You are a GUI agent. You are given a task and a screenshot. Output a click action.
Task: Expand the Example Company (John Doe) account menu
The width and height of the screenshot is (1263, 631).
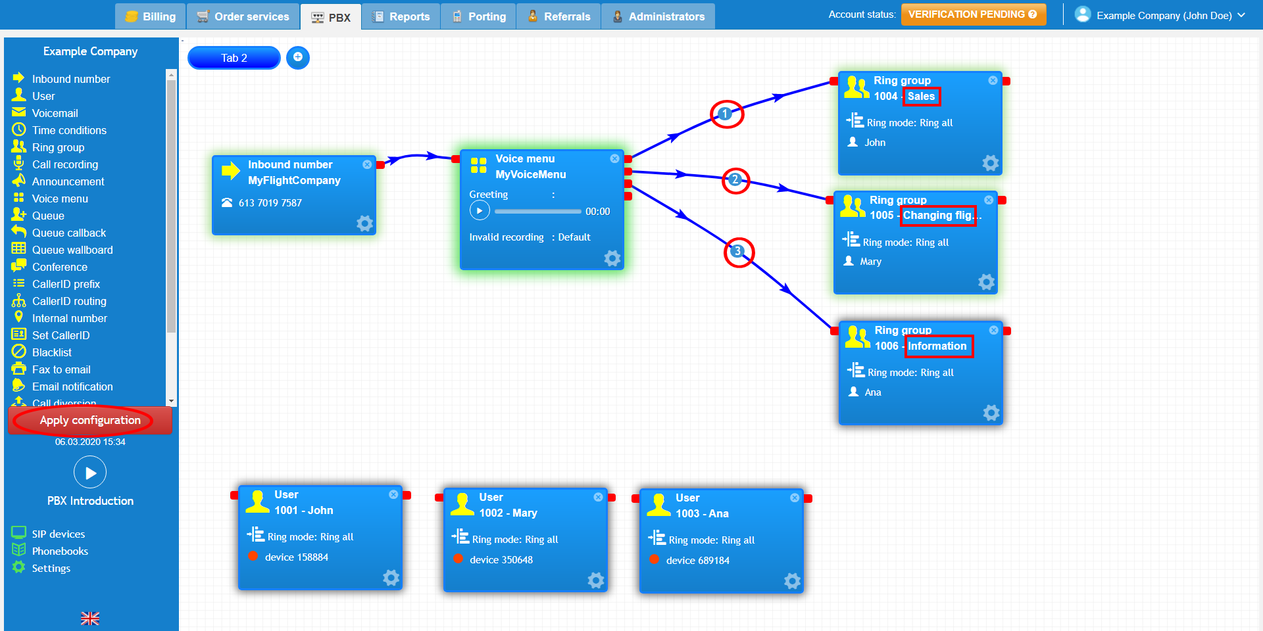[1160, 14]
